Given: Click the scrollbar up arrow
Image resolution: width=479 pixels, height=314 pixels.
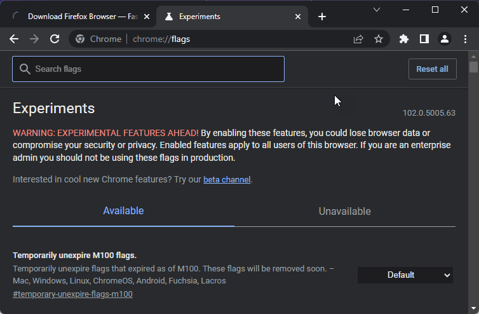Looking at the screenshot, I should [x=473, y=57].
